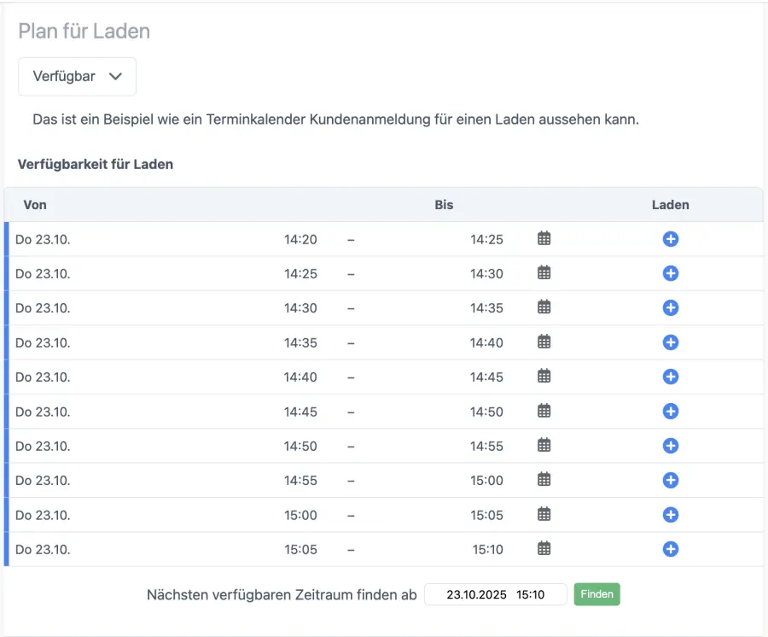
Task: Open calendar icon for 14:20–14:25 slot
Action: pos(544,238)
